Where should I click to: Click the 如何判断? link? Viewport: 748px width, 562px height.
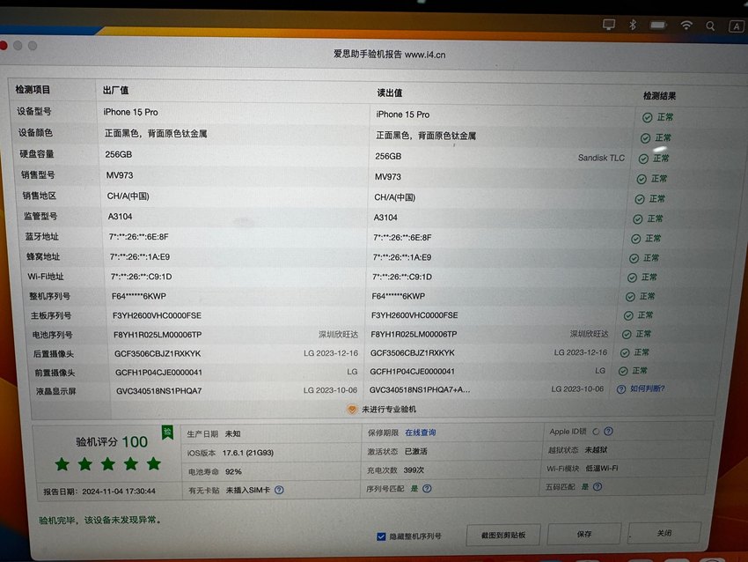(648, 388)
